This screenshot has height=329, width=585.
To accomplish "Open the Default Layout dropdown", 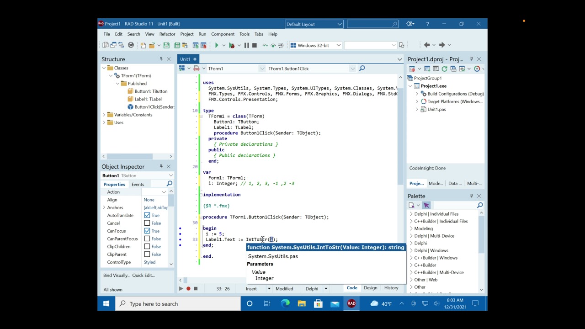I will point(314,24).
